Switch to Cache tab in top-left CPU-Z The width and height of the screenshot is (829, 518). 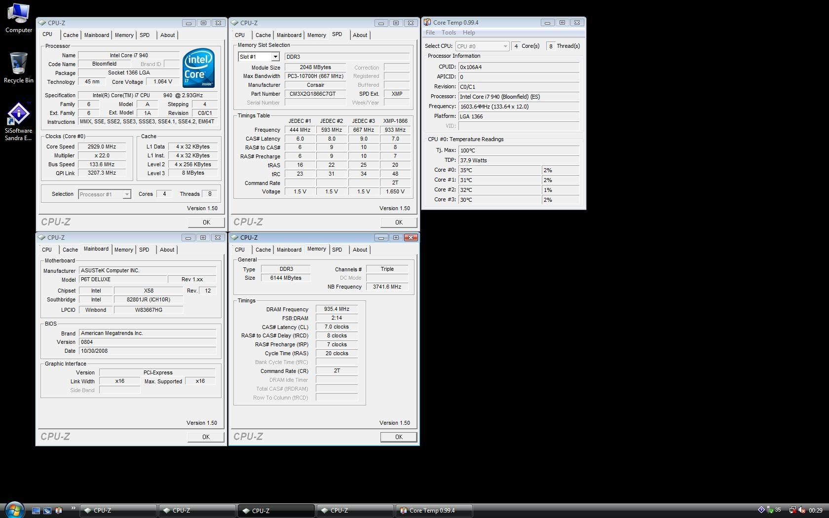point(71,35)
